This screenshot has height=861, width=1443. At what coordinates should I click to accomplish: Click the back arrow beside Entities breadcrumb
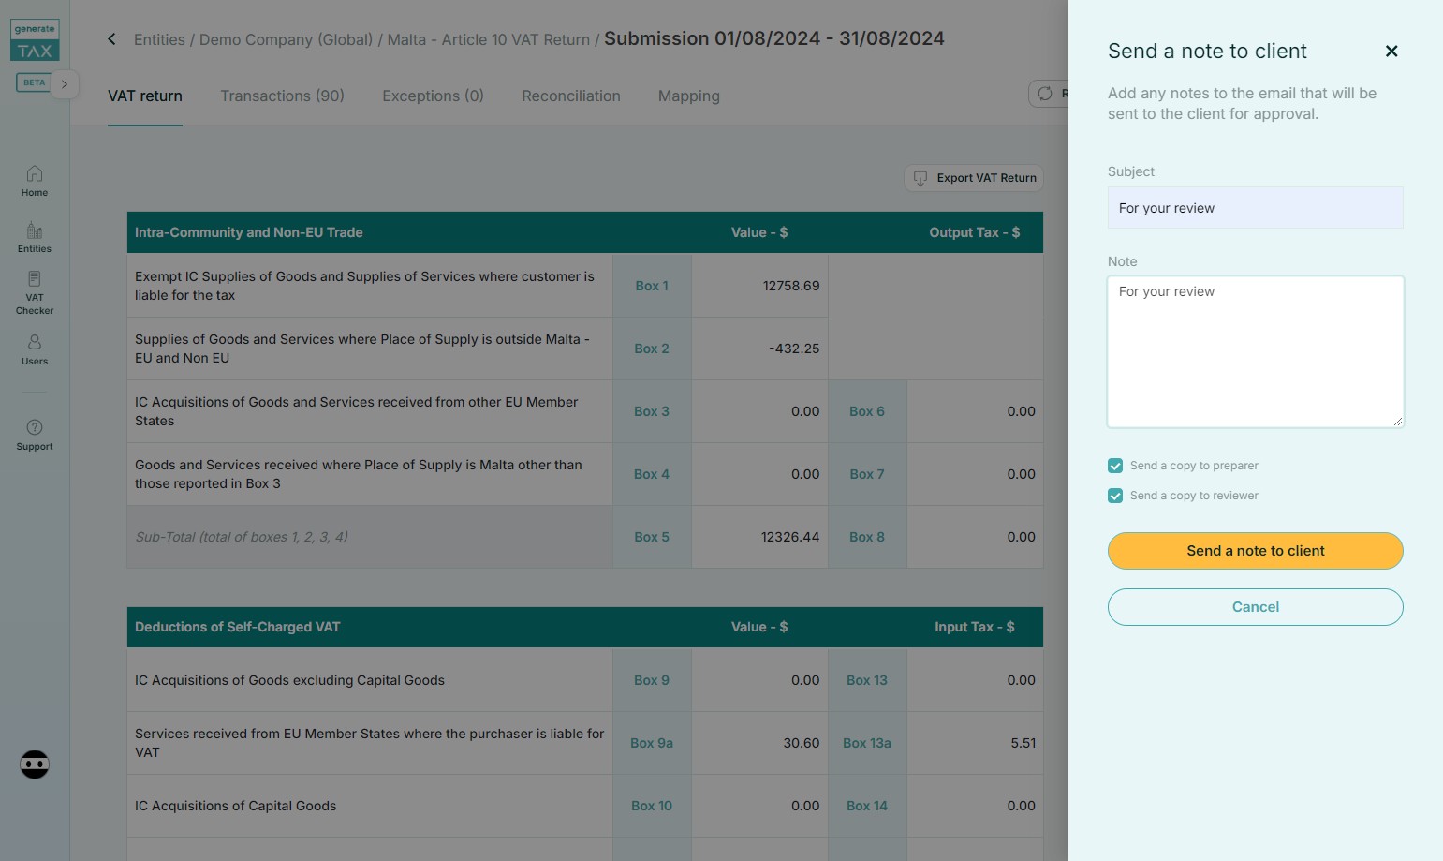[x=111, y=39]
